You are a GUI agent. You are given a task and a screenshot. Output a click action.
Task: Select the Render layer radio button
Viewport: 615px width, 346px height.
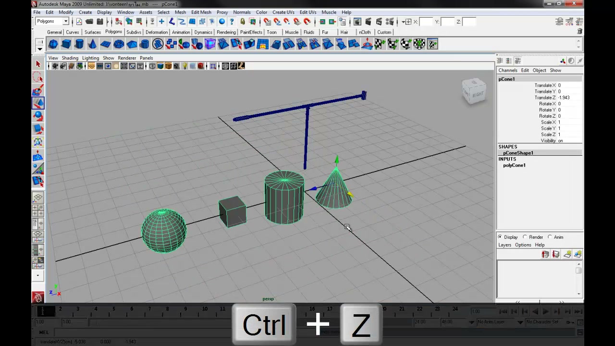click(x=525, y=237)
